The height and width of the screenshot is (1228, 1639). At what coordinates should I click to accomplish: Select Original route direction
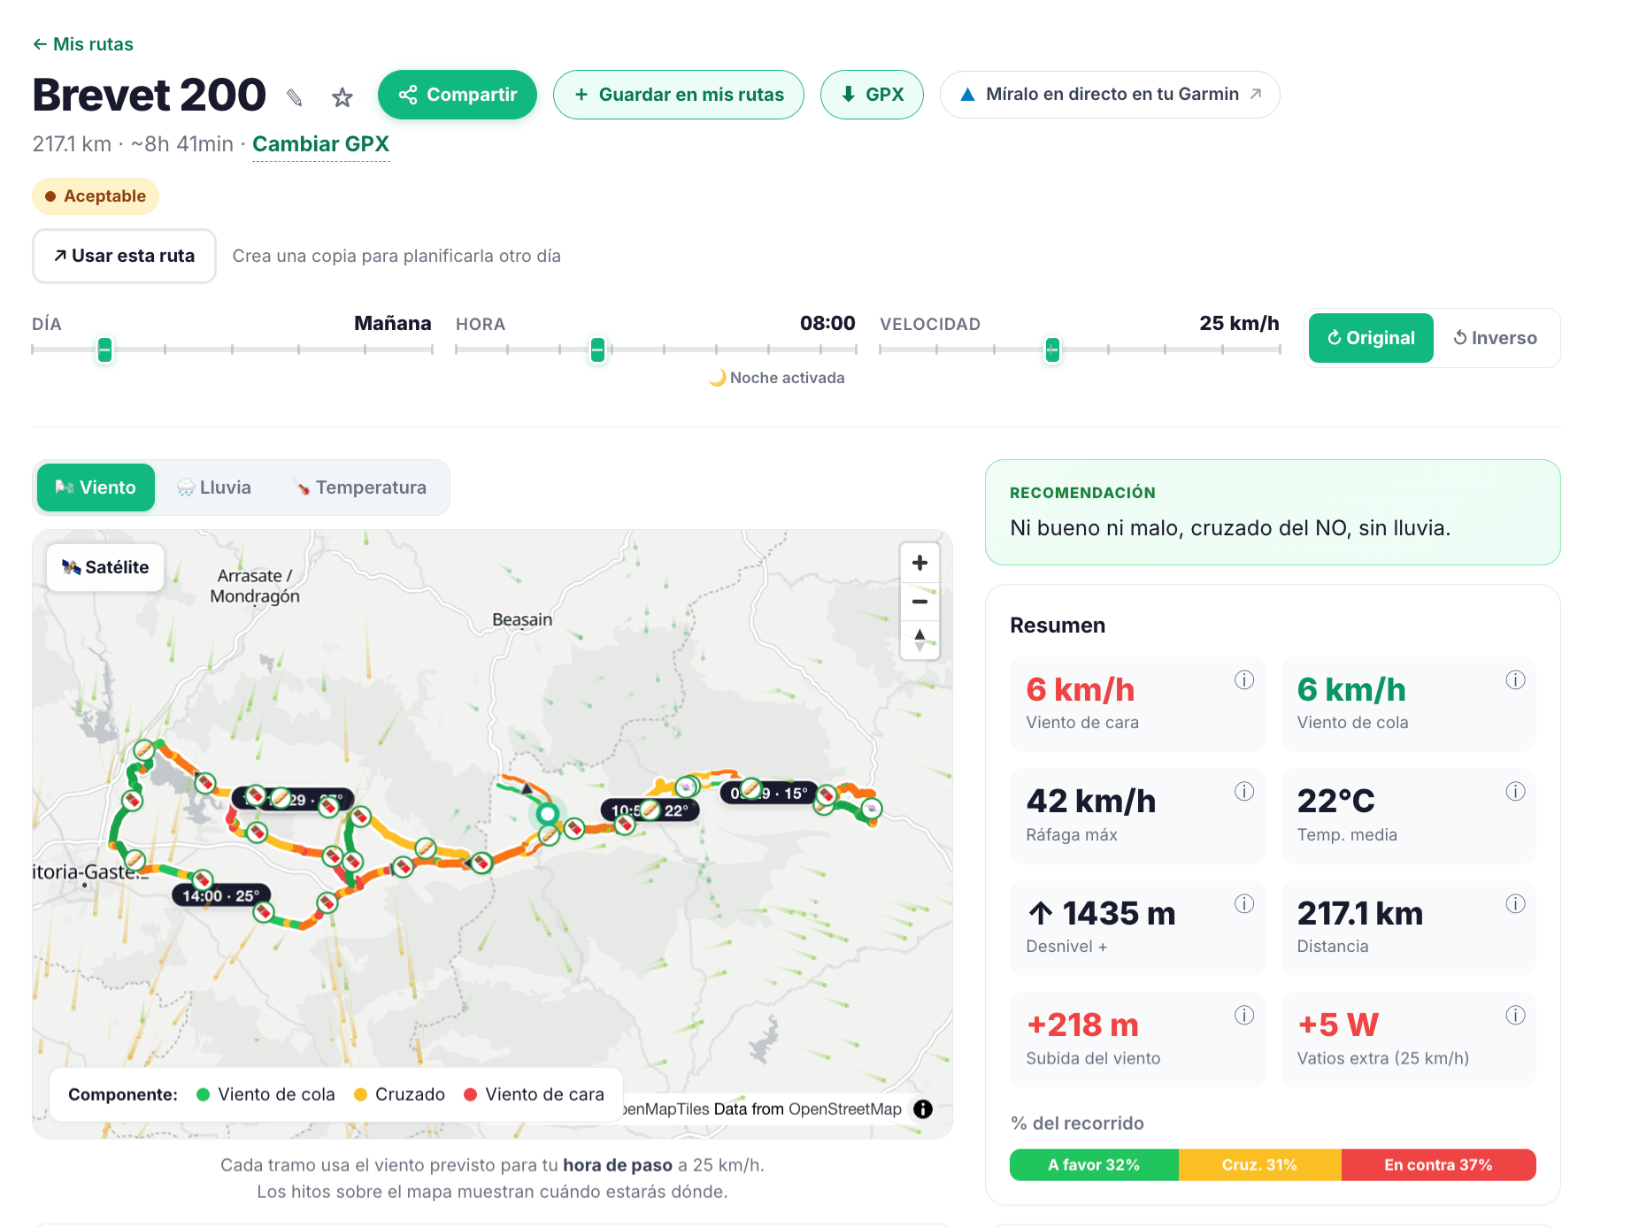coord(1371,338)
